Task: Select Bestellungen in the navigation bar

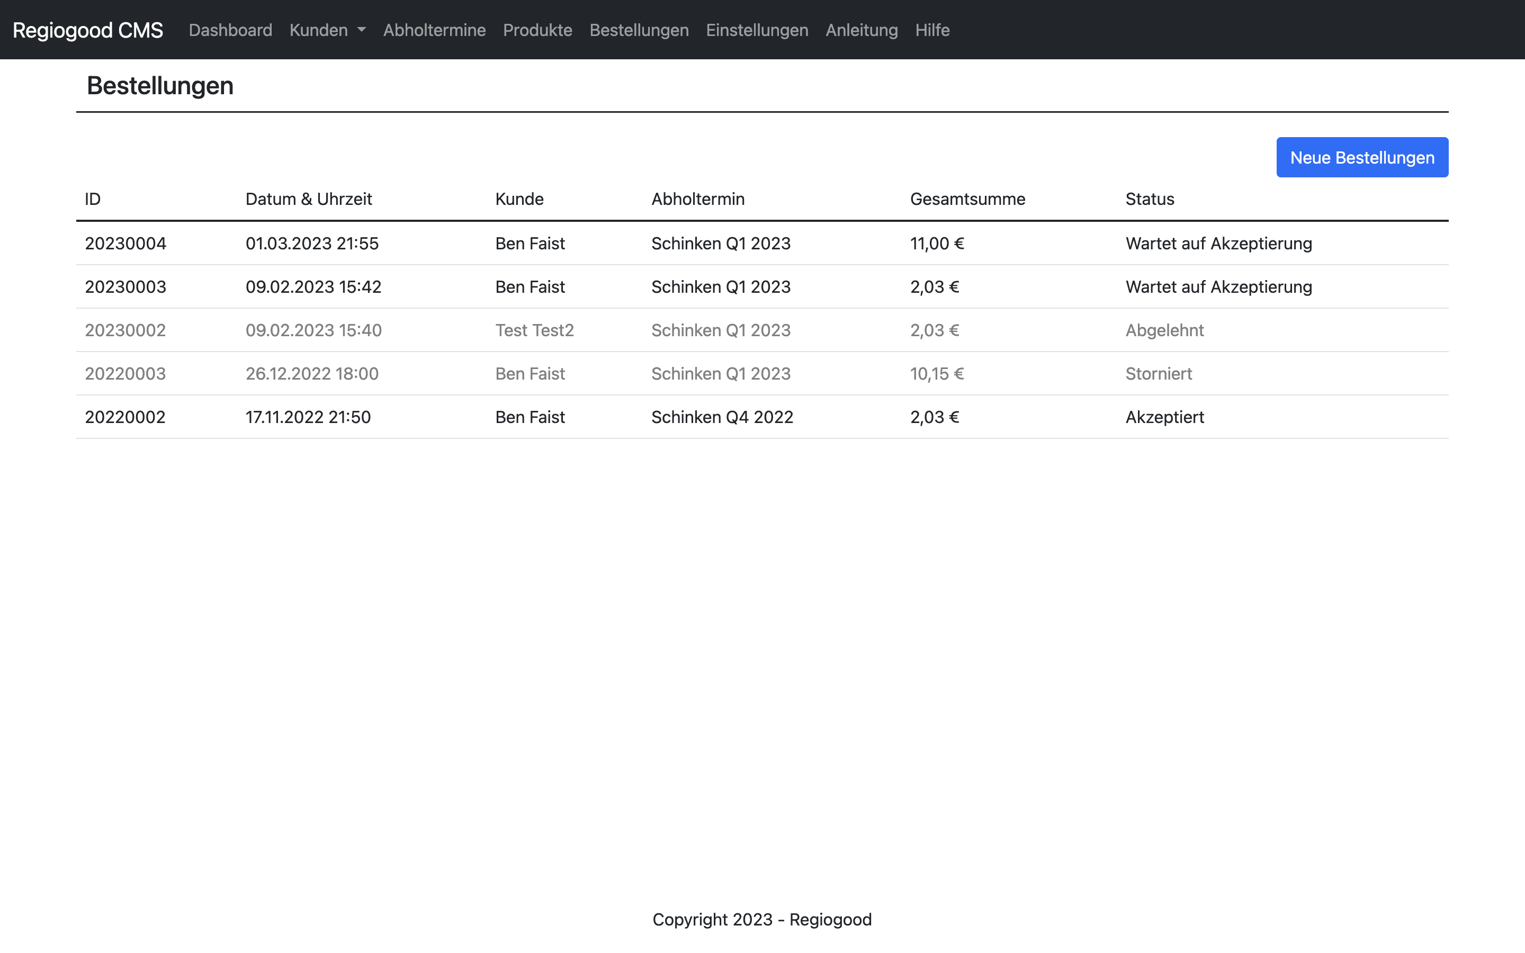Action: click(x=639, y=30)
